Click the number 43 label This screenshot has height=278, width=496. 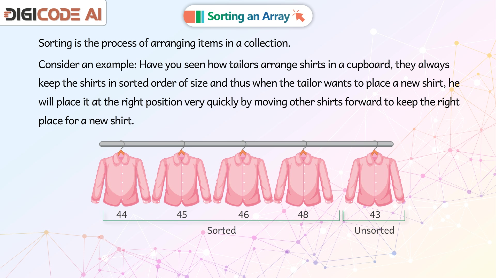tap(375, 215)
